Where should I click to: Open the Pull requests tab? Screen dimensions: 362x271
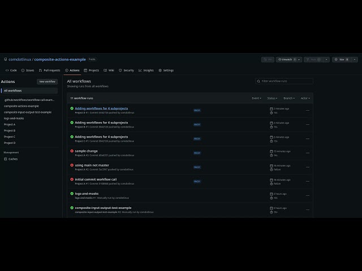pyautogui.click(x=49, y=70)
